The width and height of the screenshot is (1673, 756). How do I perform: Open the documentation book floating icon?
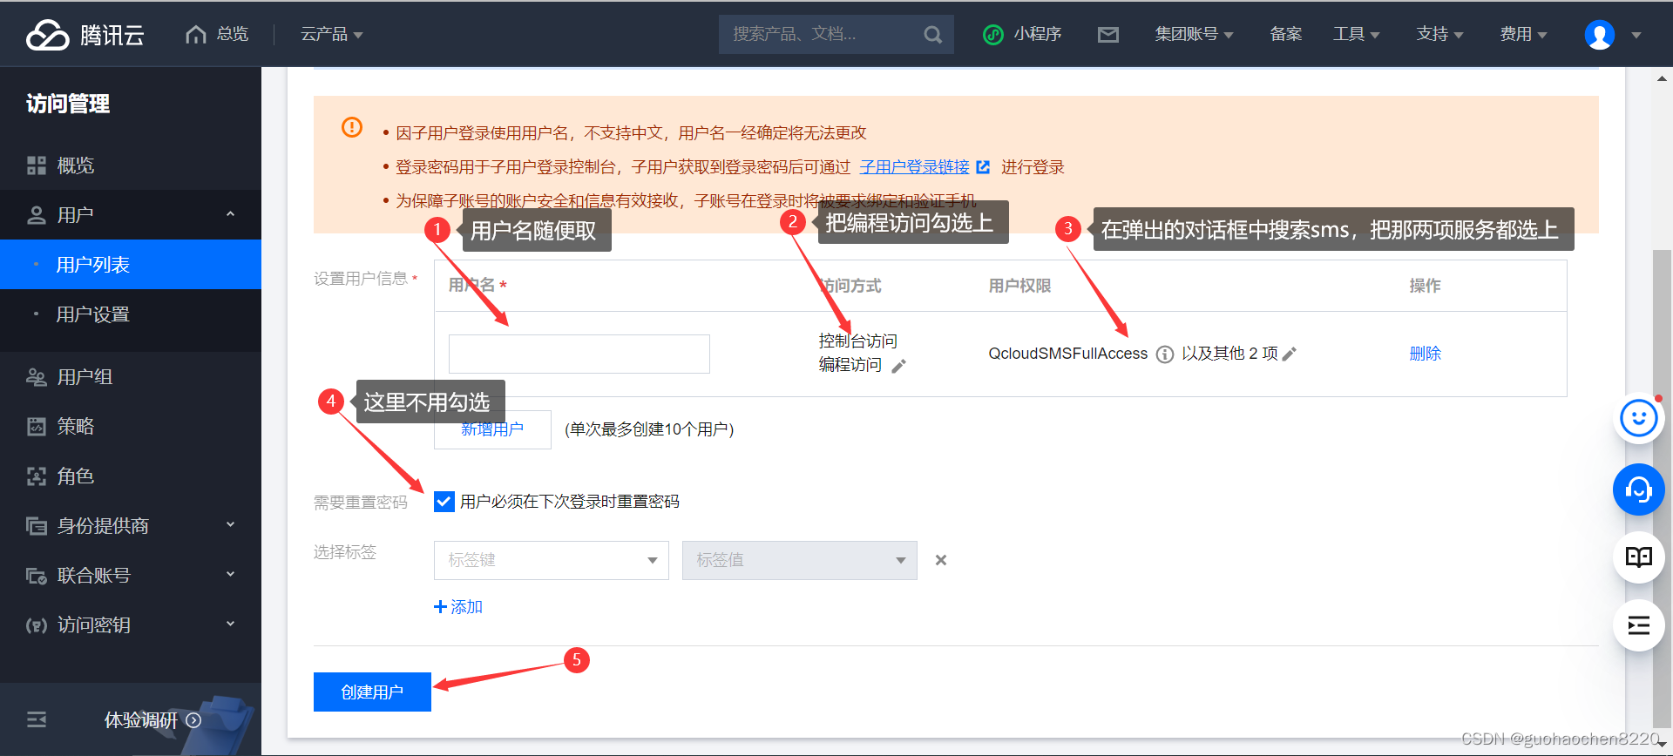point(1639,557)
